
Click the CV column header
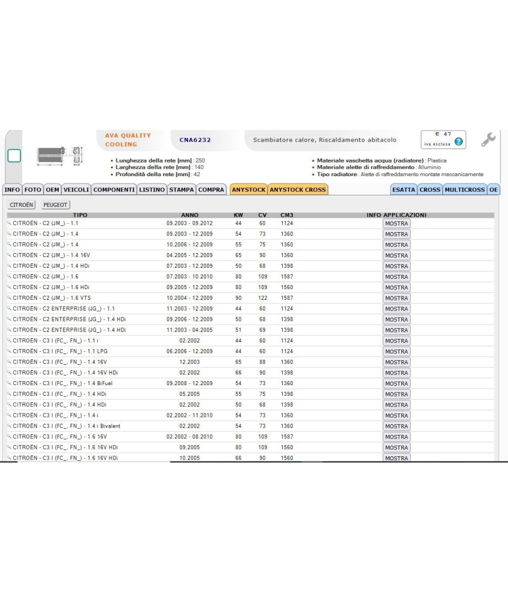[x=262, y=215]
